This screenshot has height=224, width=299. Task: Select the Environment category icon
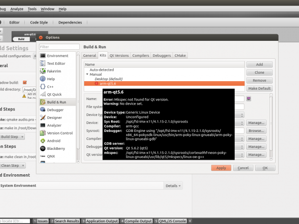(43, 56)
